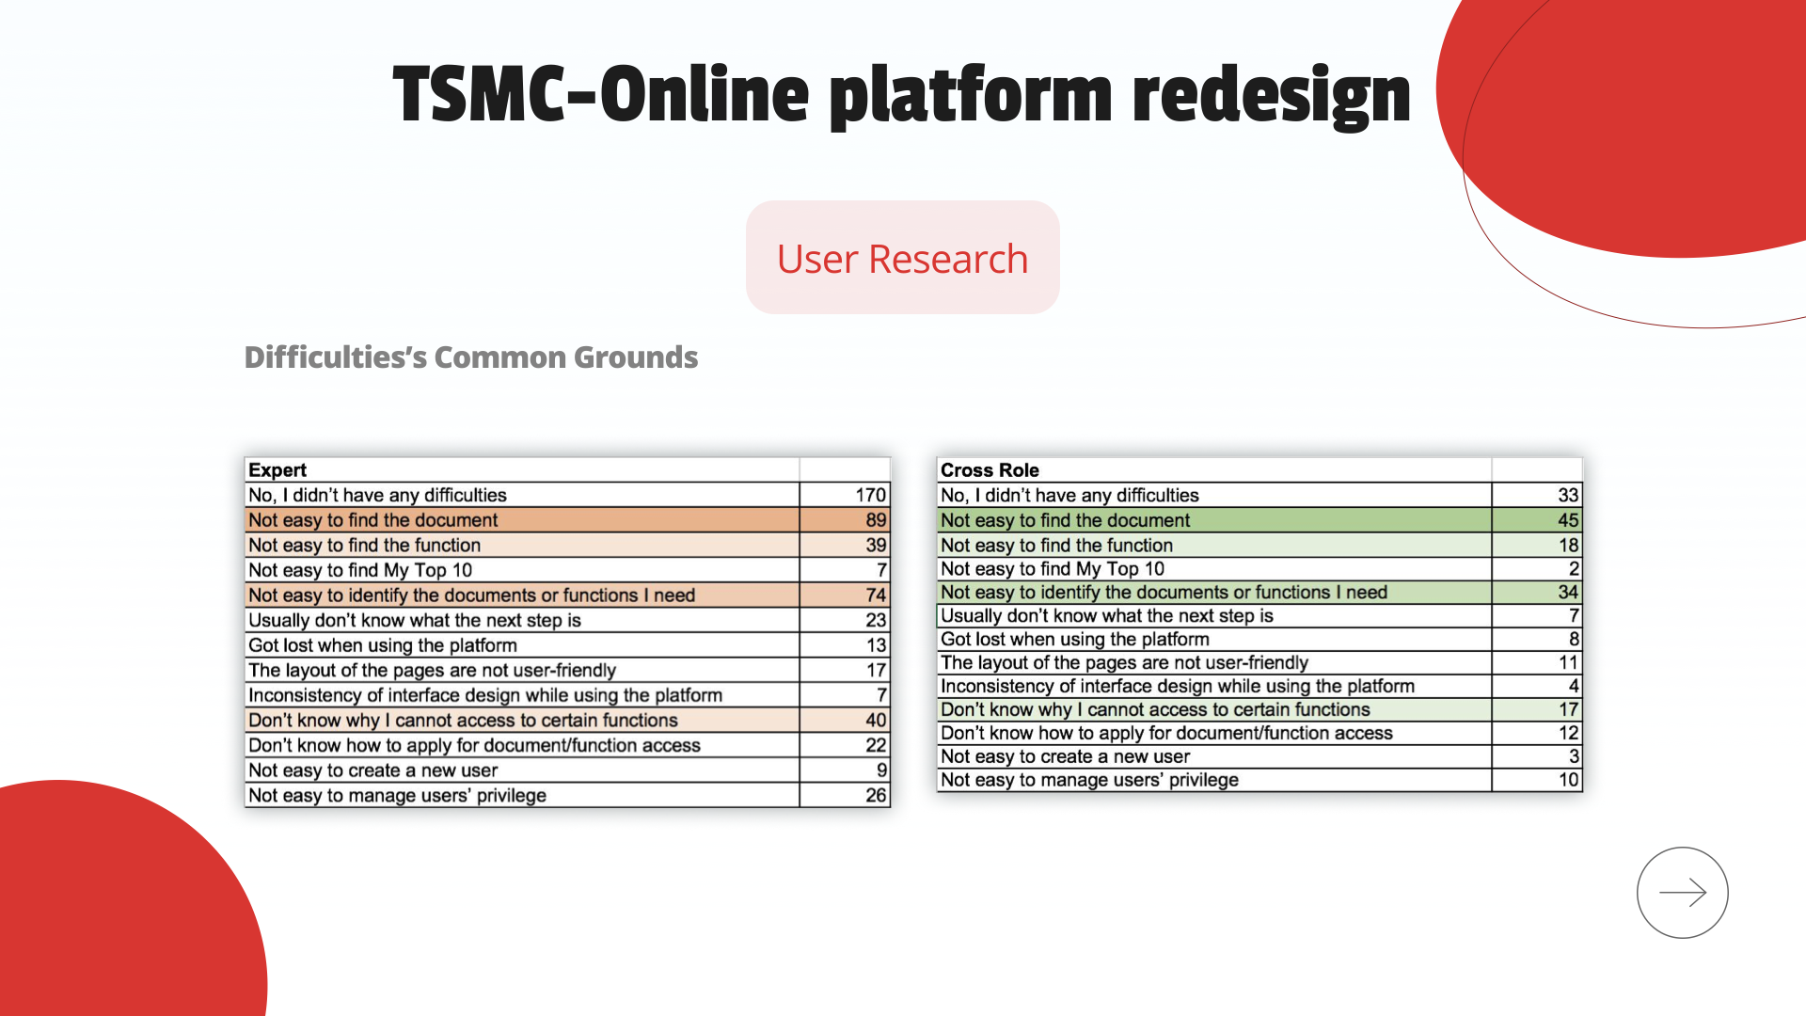Select Cross Role row 'The layout of the pages are not user-friendly'
This screenshot has width=1806, height=1016.
(1259, 662)
